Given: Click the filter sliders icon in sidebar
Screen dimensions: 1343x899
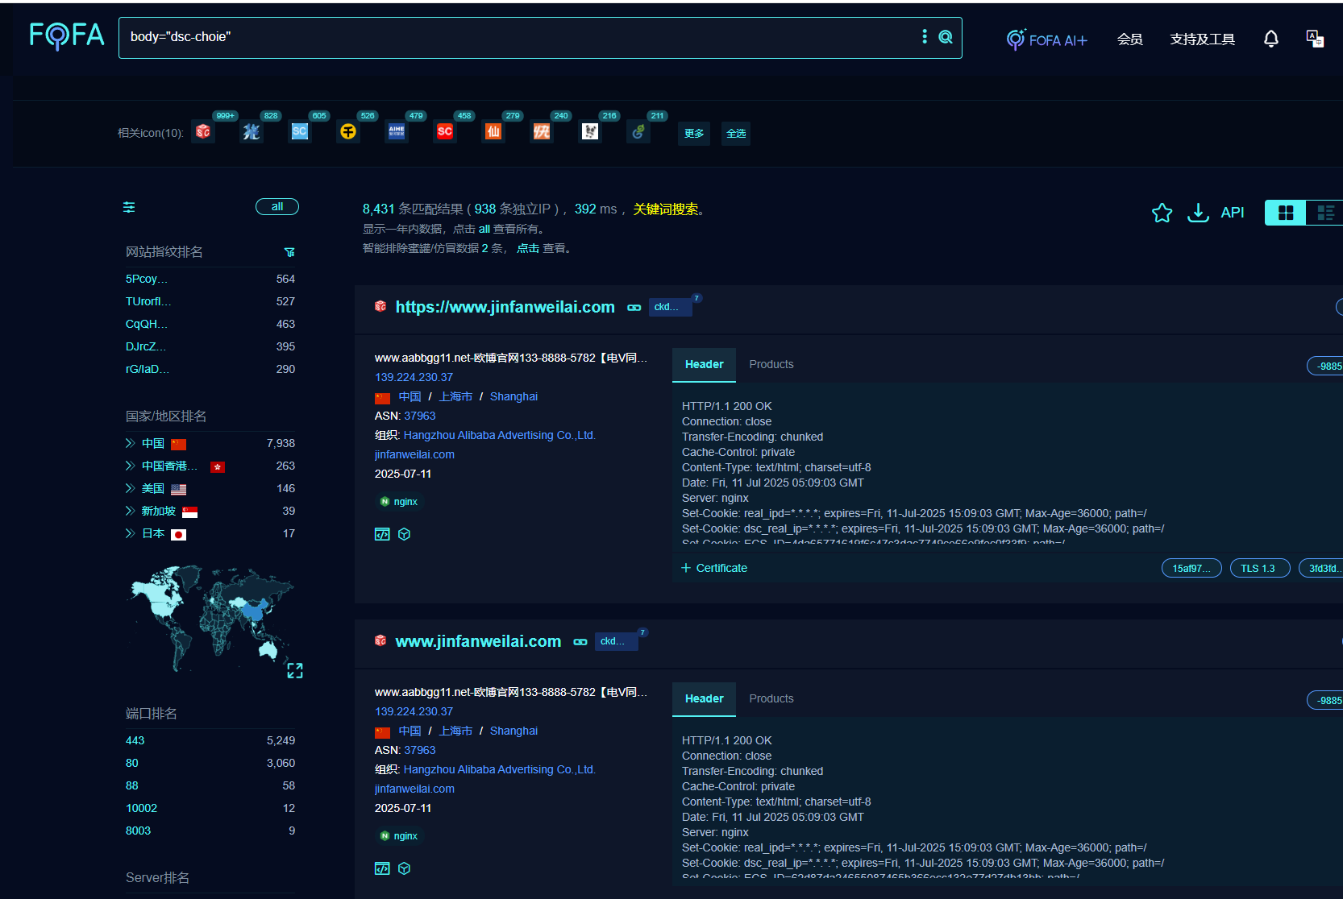Looking at the screenshot, I should click(129, 207).
